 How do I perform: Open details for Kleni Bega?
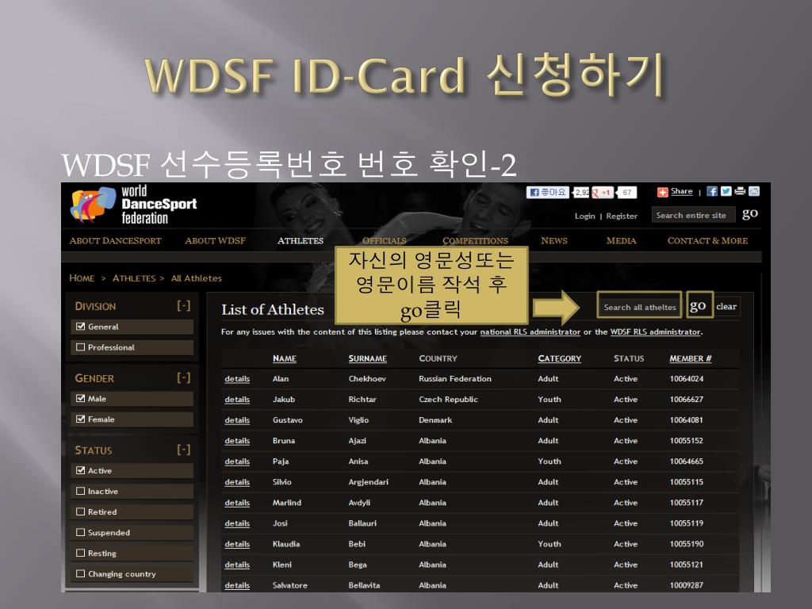pyautogui.click(x=237, y=565)
